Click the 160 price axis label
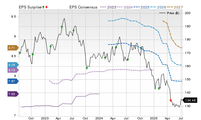The height and width of the screenshot is (120, 201). [x=187, y=66]
